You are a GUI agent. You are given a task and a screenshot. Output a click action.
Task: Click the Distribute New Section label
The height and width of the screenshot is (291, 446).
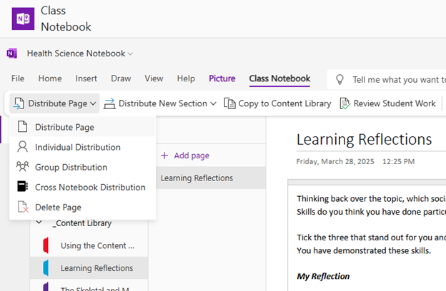click(163, 103)
